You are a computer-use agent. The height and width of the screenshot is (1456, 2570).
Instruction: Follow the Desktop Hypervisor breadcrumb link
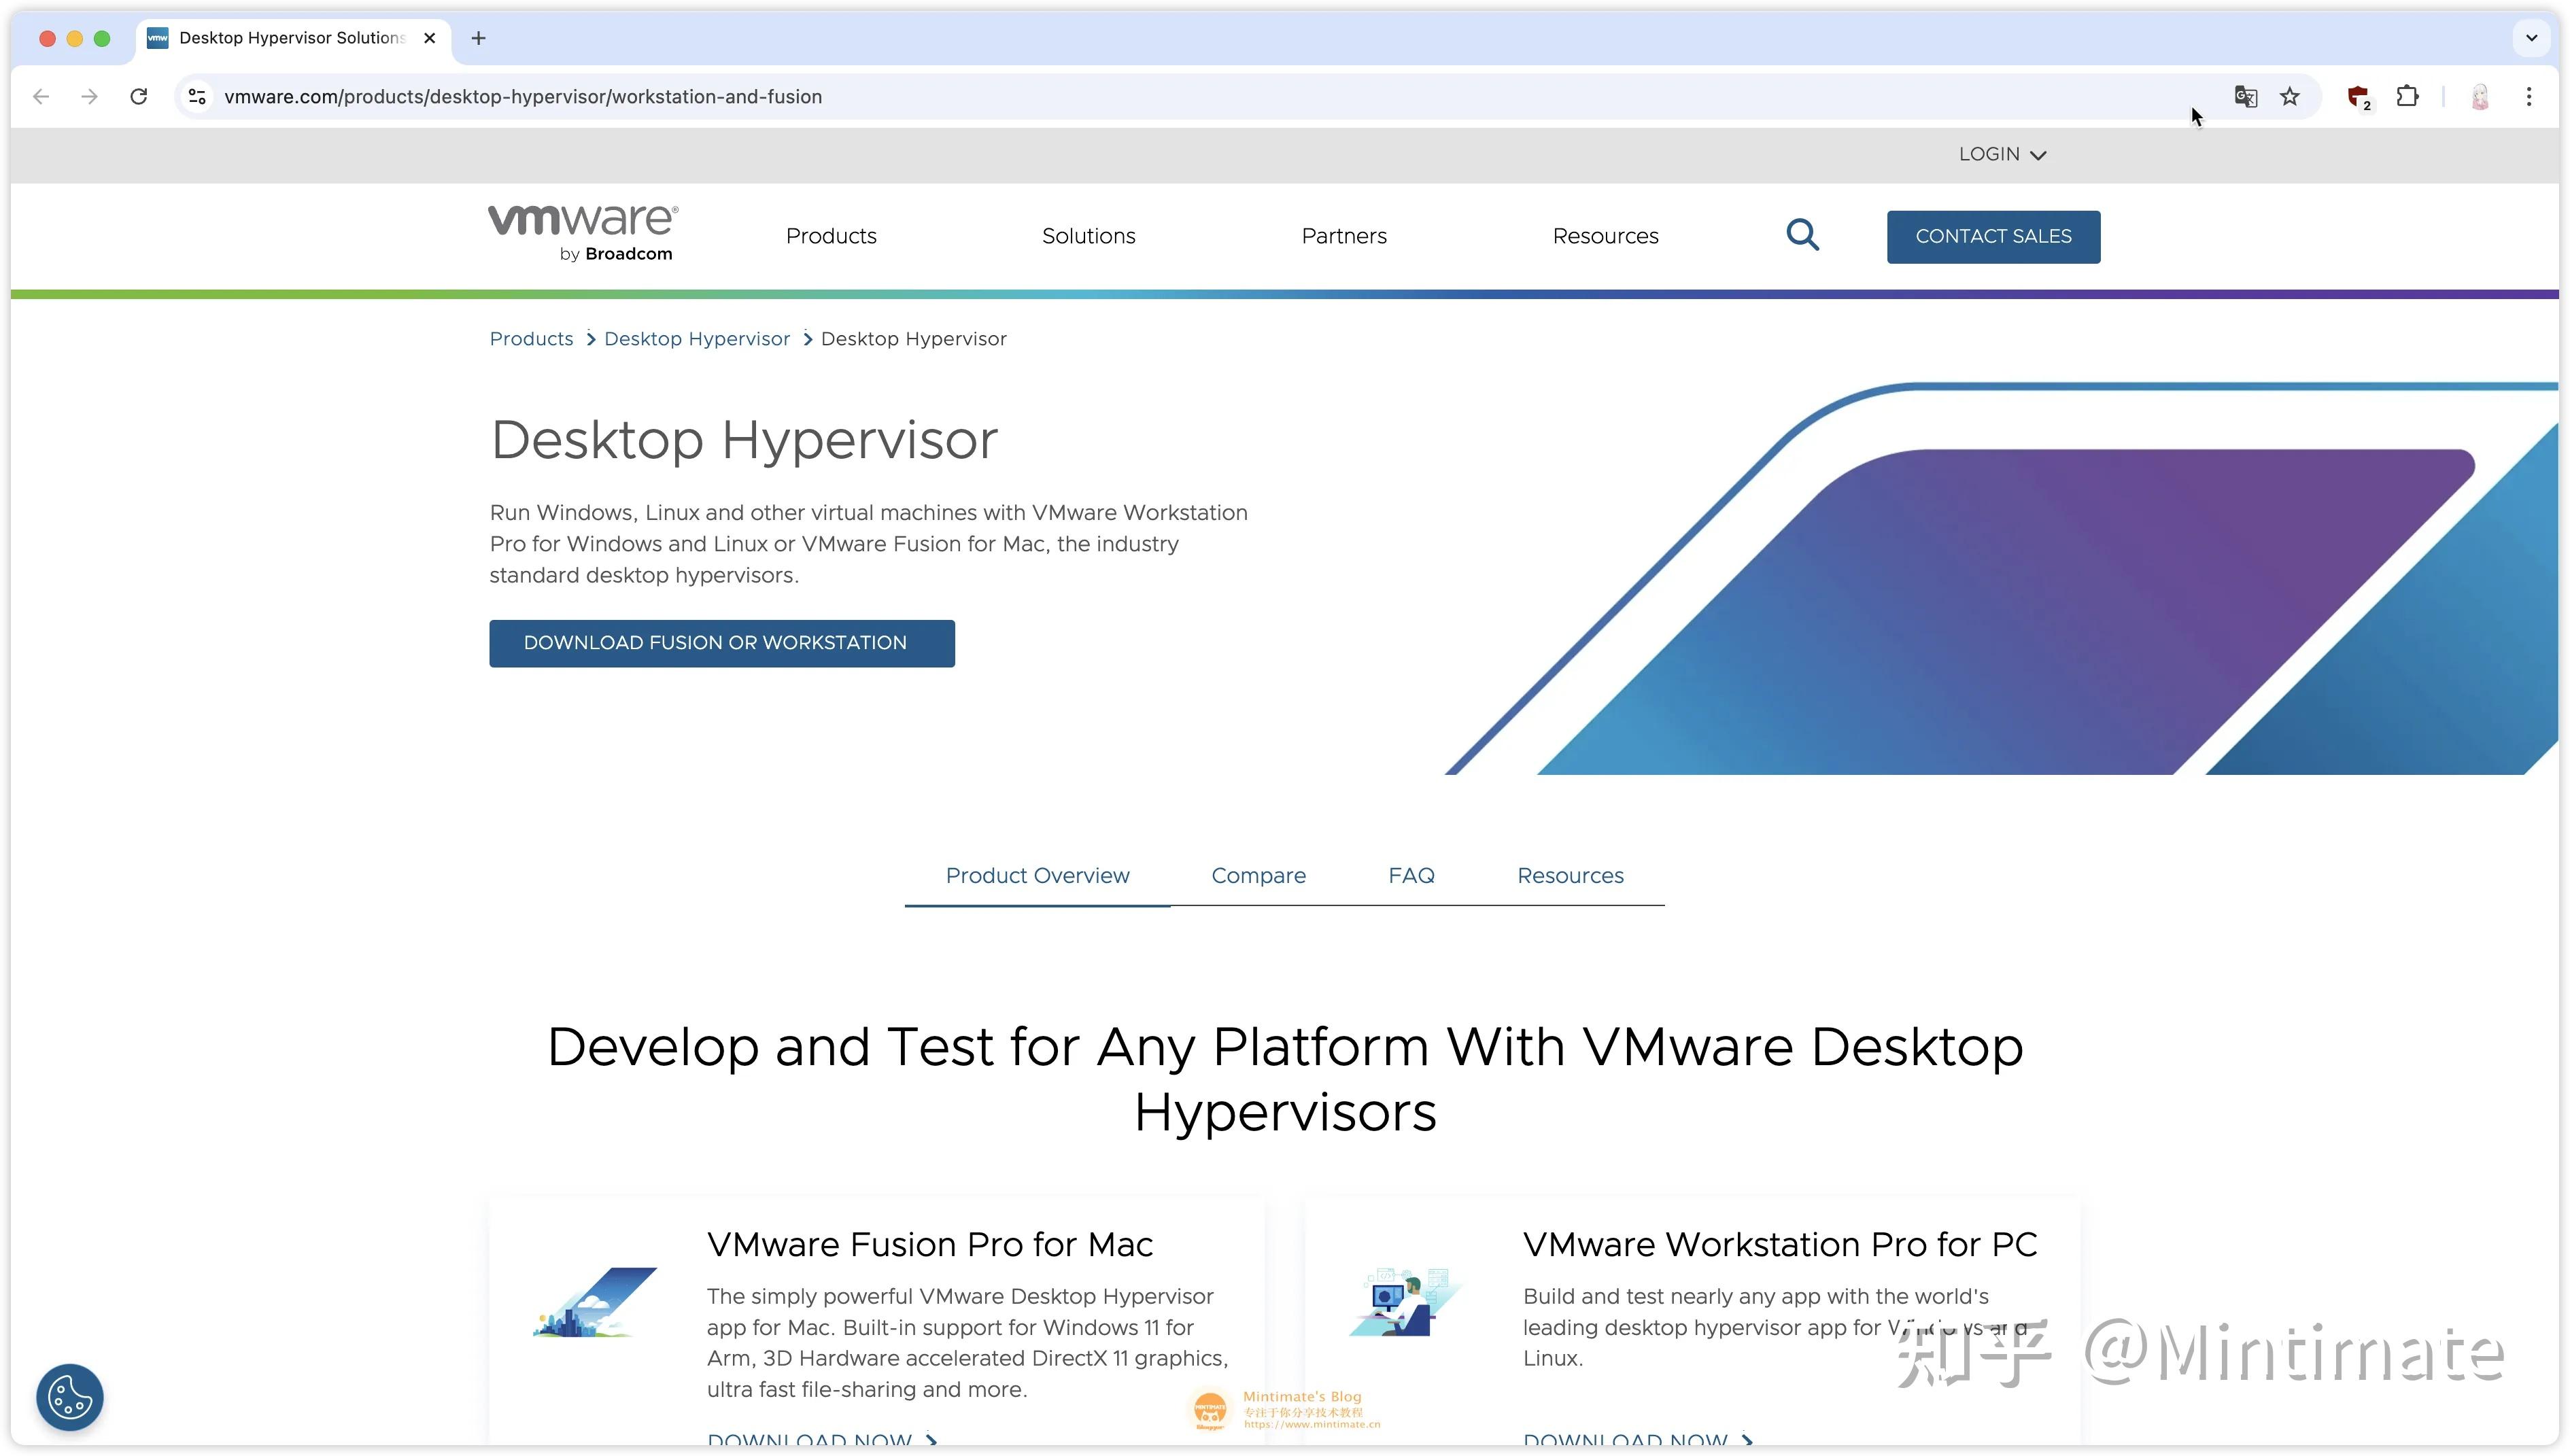697,338
